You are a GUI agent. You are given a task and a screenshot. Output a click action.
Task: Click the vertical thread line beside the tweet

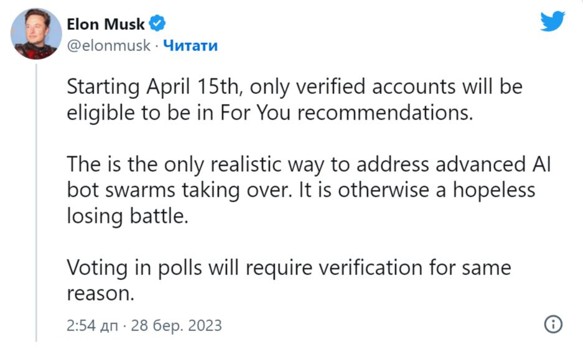pyautogui.click(x=37, y=203)
